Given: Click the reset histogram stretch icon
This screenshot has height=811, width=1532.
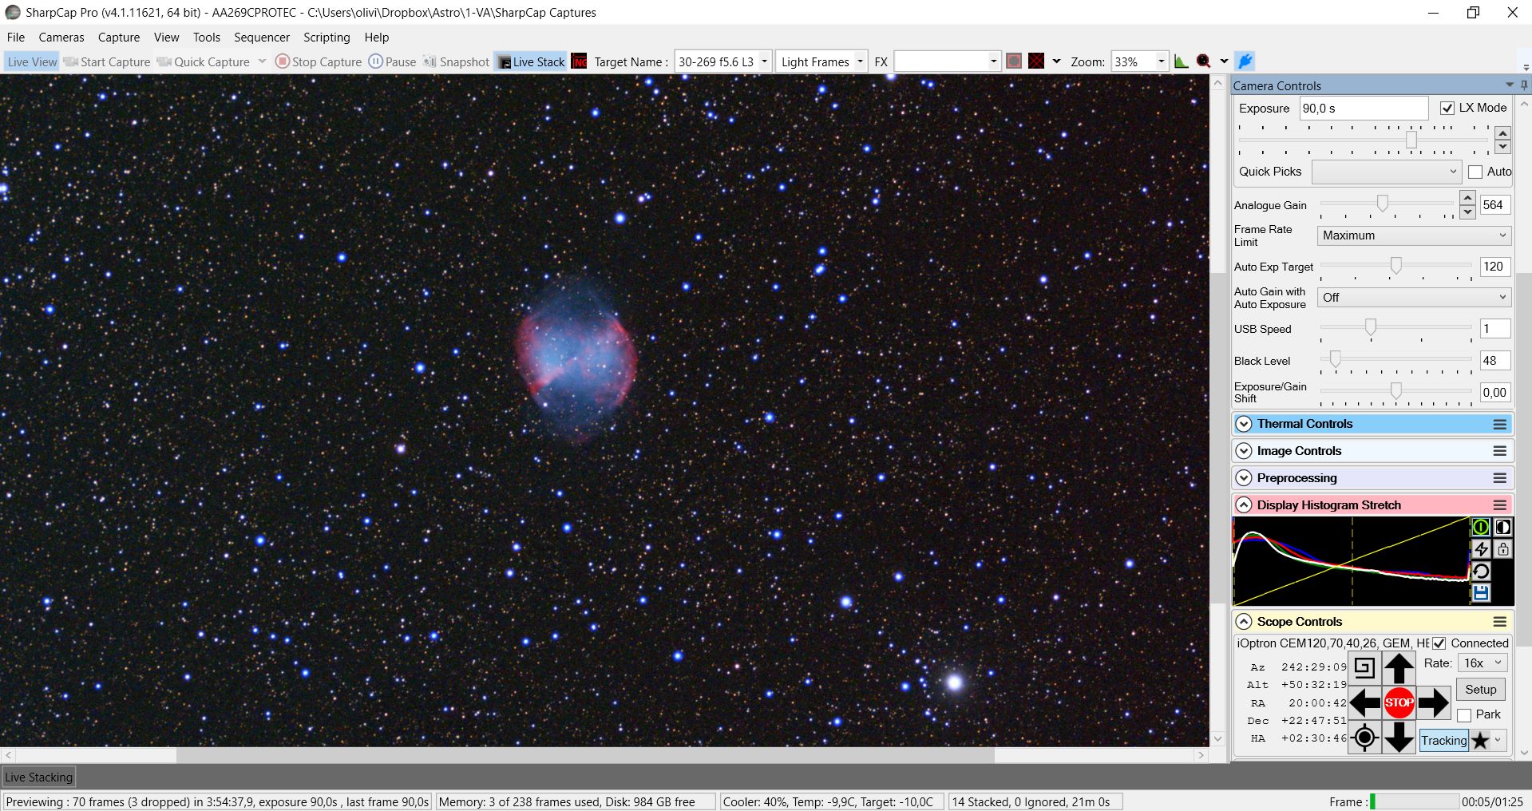Looking at the screenshot, I should tap(1481, 571).
